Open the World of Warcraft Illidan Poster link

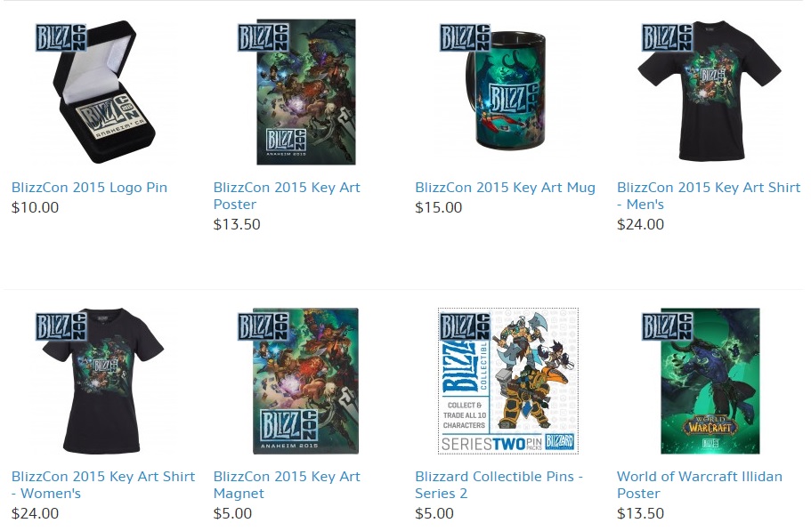coord(700,485)
